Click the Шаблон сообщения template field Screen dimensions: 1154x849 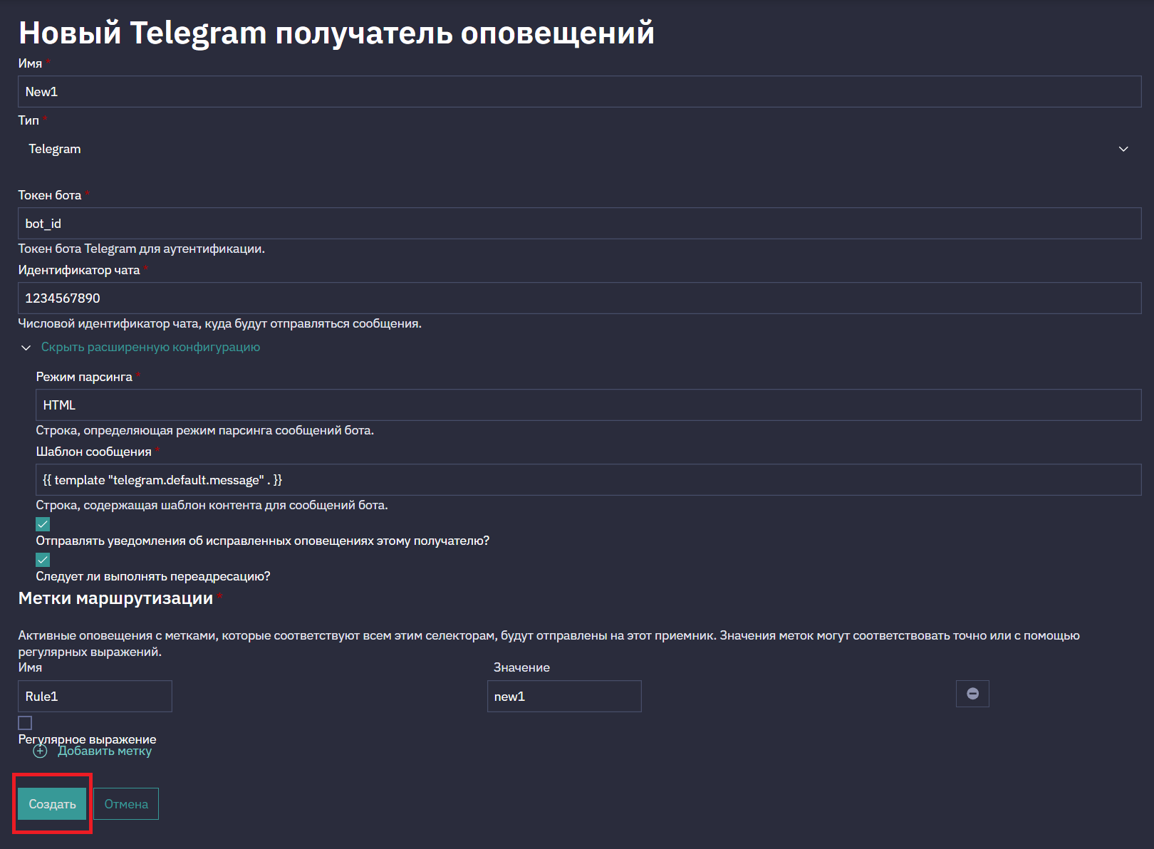point(588,480)
